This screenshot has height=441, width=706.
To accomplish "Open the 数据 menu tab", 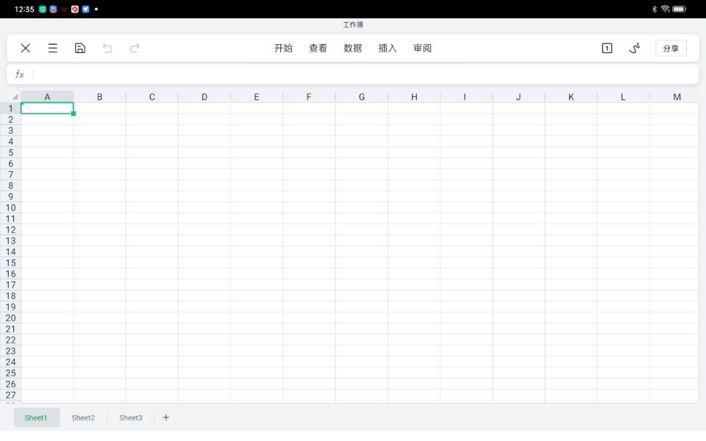I will (x=353, y=49).
